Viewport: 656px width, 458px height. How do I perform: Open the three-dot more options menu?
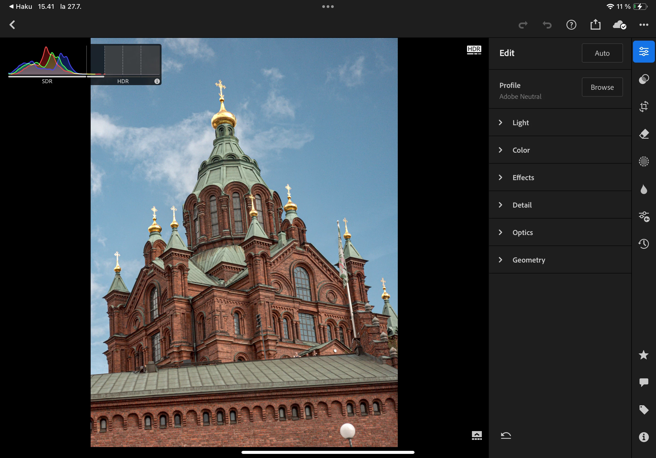tap(643, 25)
